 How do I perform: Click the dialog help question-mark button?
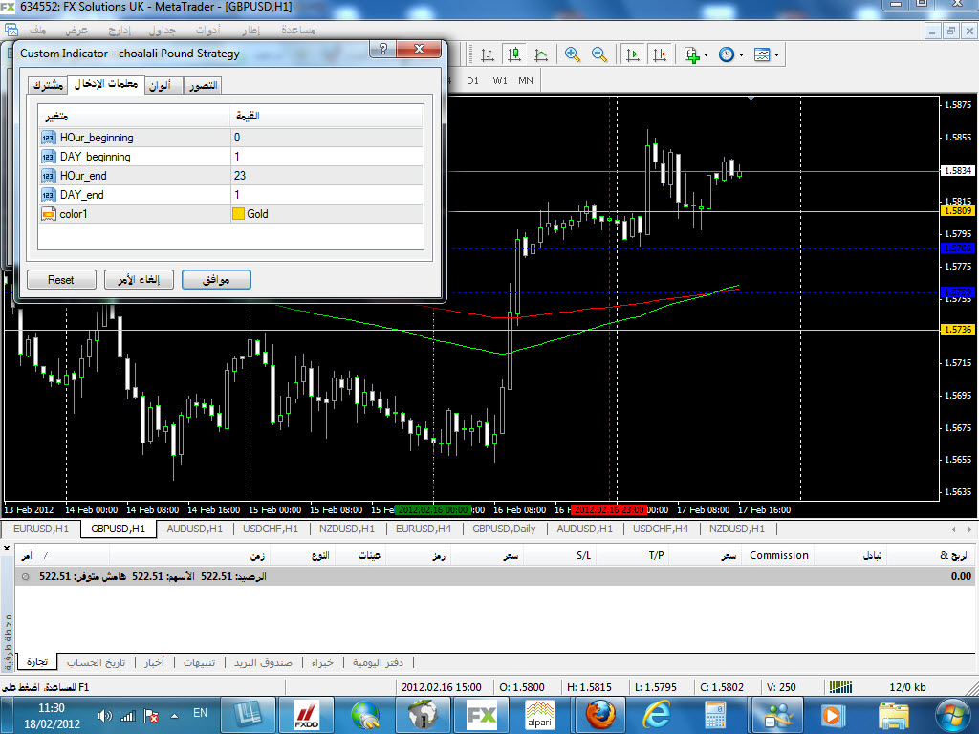coord(382,49)
